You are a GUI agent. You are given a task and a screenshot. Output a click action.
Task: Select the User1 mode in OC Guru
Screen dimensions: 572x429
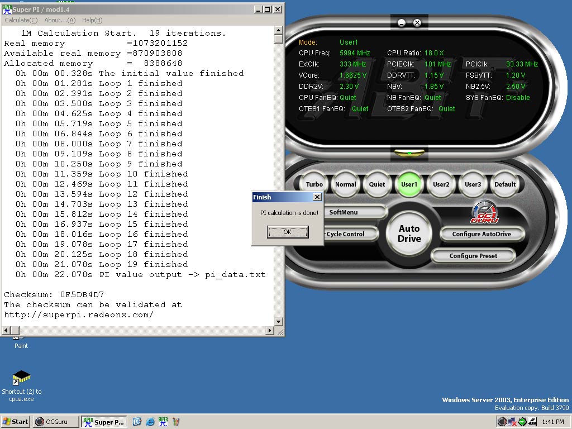[x=409, y=184]
